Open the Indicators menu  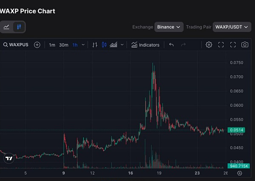tap(145, 45)
